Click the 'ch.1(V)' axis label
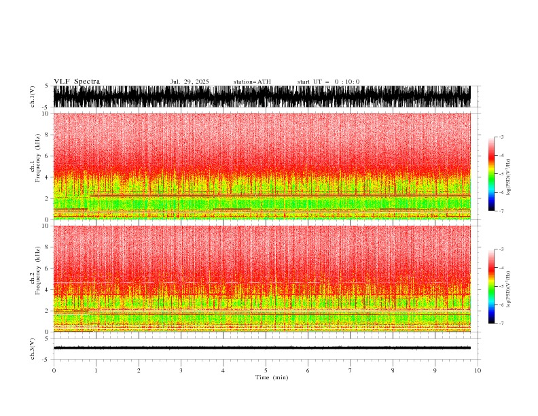 click(x=32, y=97)
